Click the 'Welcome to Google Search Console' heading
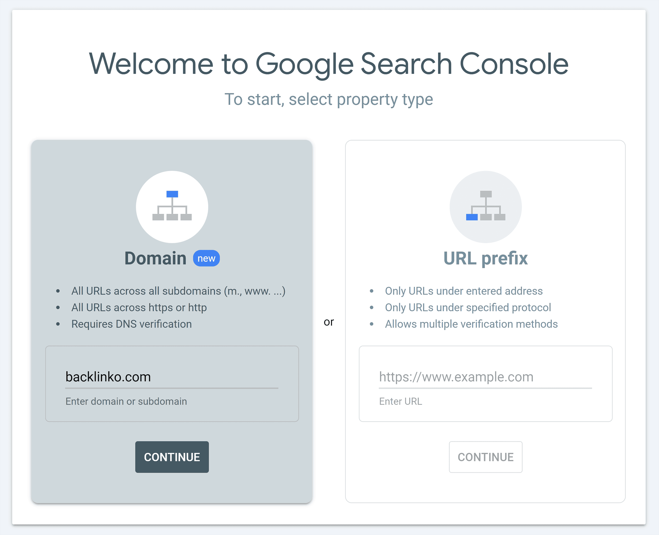This screenshot has height=535, width=659. [329, 64]
